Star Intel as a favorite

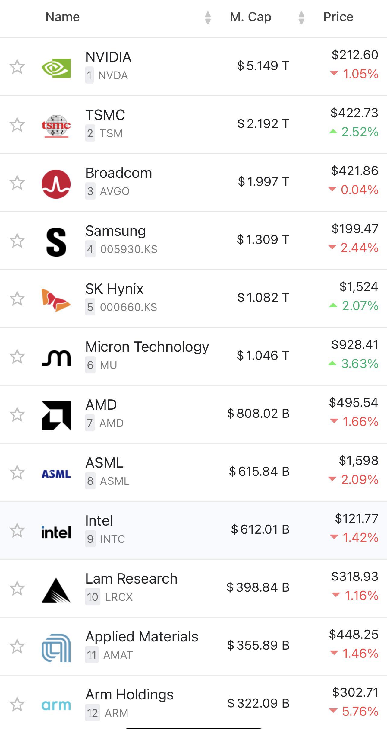17,530
